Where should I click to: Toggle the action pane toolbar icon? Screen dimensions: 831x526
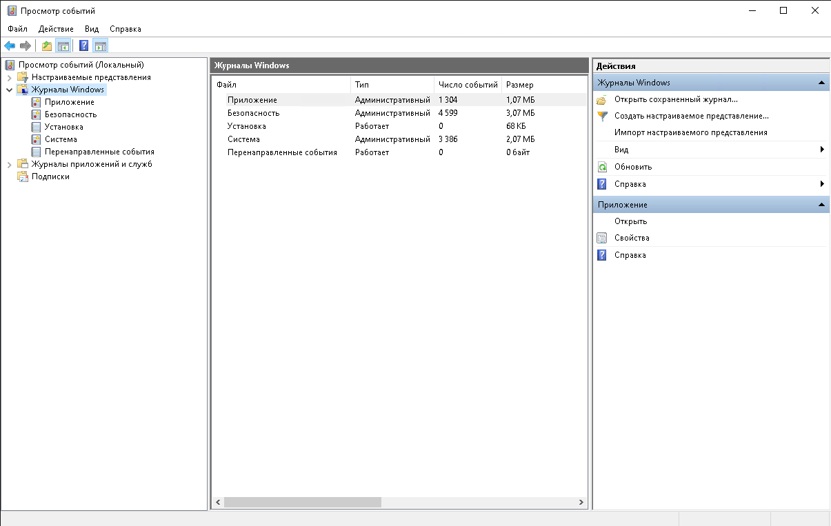pos(101,46)
